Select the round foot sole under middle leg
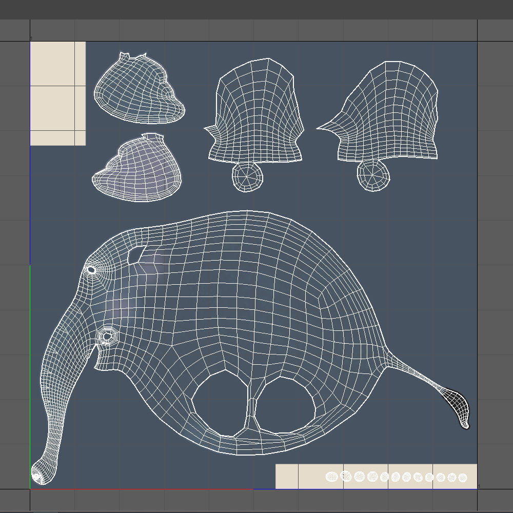 [x=248, y=177]
